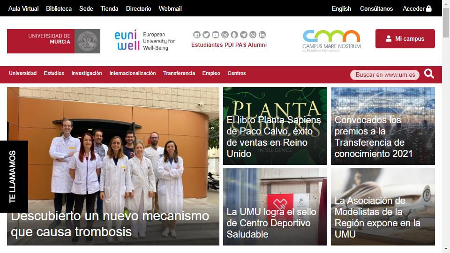Open Webmail link
The image size is (450, 253).
click(170, 8)
